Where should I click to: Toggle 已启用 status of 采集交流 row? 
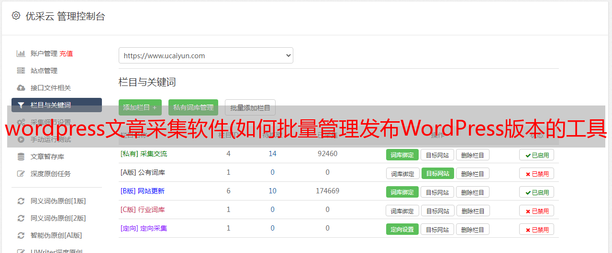point(536,155)
